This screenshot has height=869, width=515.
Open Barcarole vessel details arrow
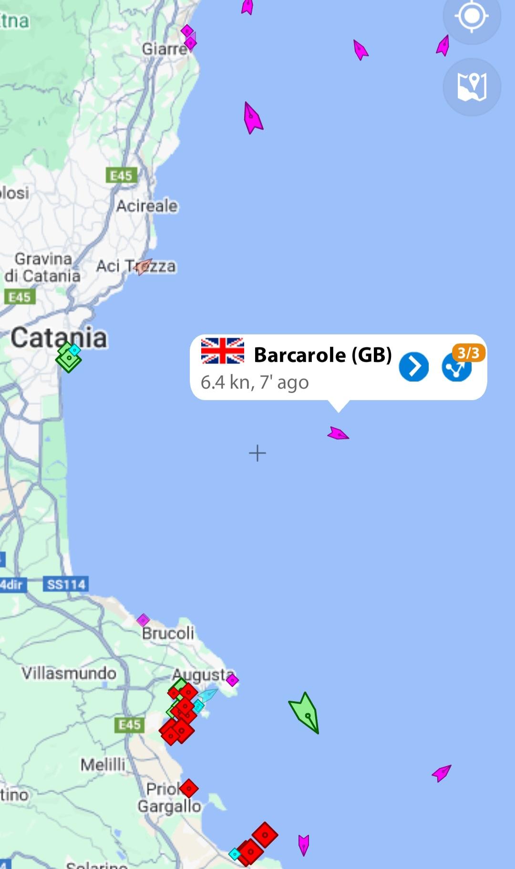click(413, 367)
